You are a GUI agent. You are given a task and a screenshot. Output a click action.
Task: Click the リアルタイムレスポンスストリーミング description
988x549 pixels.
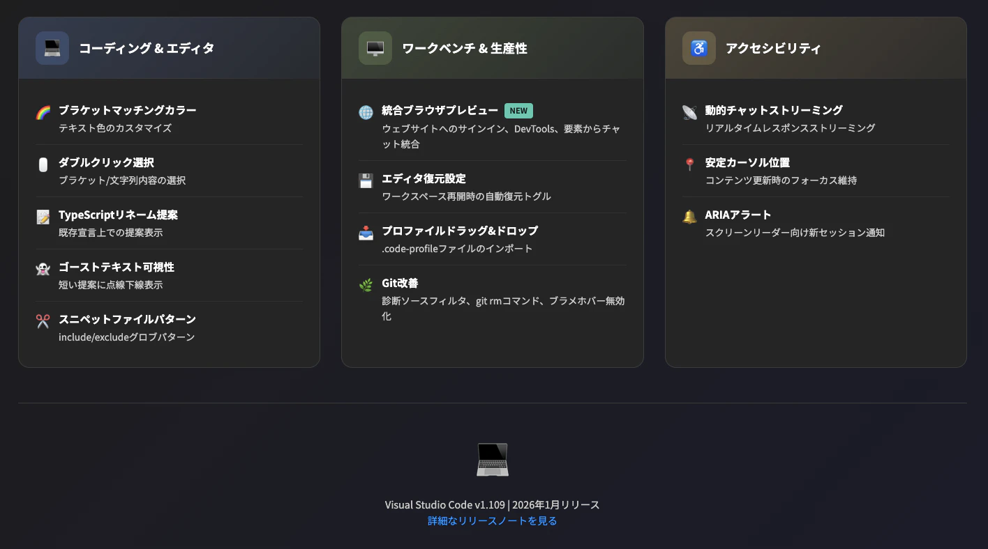[790, 128]
